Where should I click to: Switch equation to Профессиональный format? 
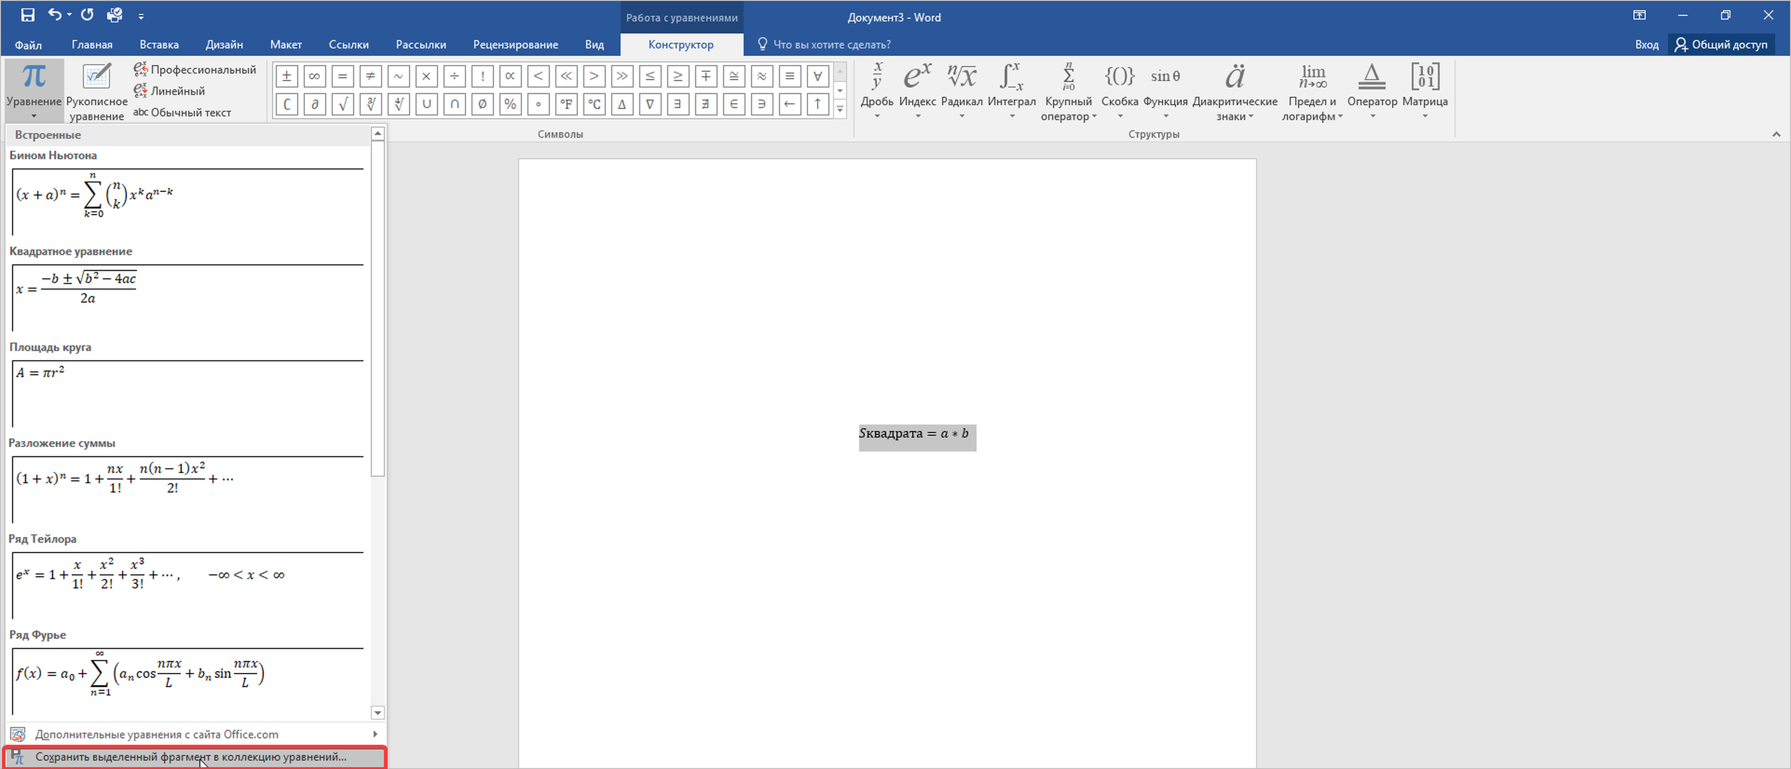point(195,70)
